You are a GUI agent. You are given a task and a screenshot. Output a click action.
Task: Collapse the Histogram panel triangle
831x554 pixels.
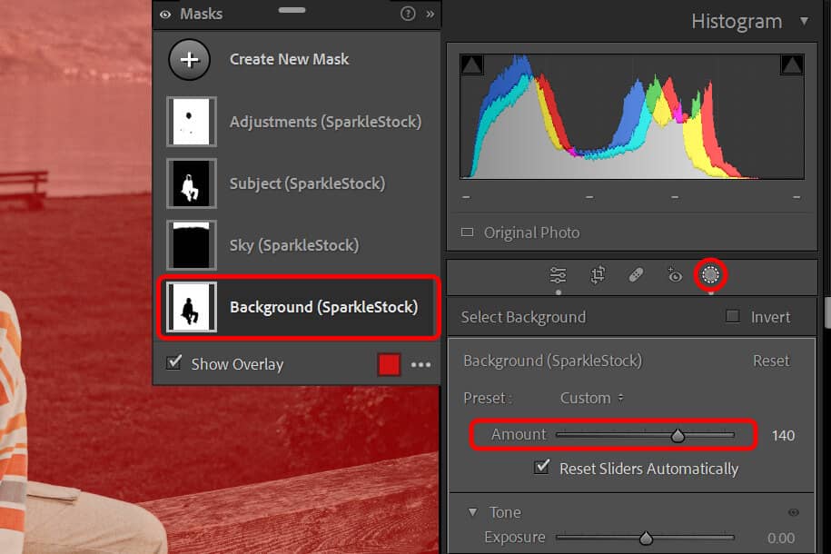click(x=804, y=21)
